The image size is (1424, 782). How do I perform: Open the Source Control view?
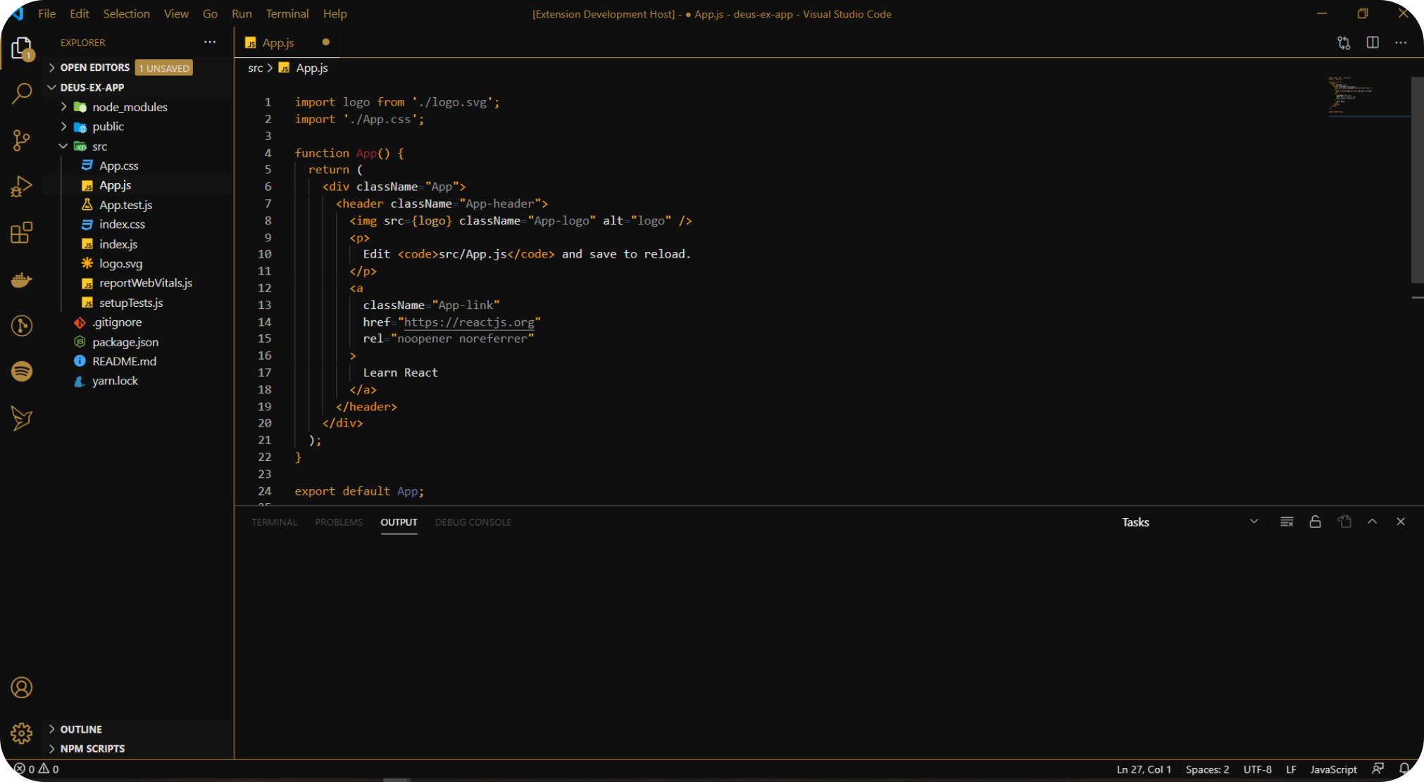[x=22, y=140]
